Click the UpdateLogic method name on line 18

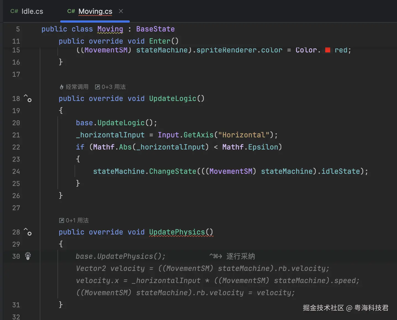[x=173, y=98]
